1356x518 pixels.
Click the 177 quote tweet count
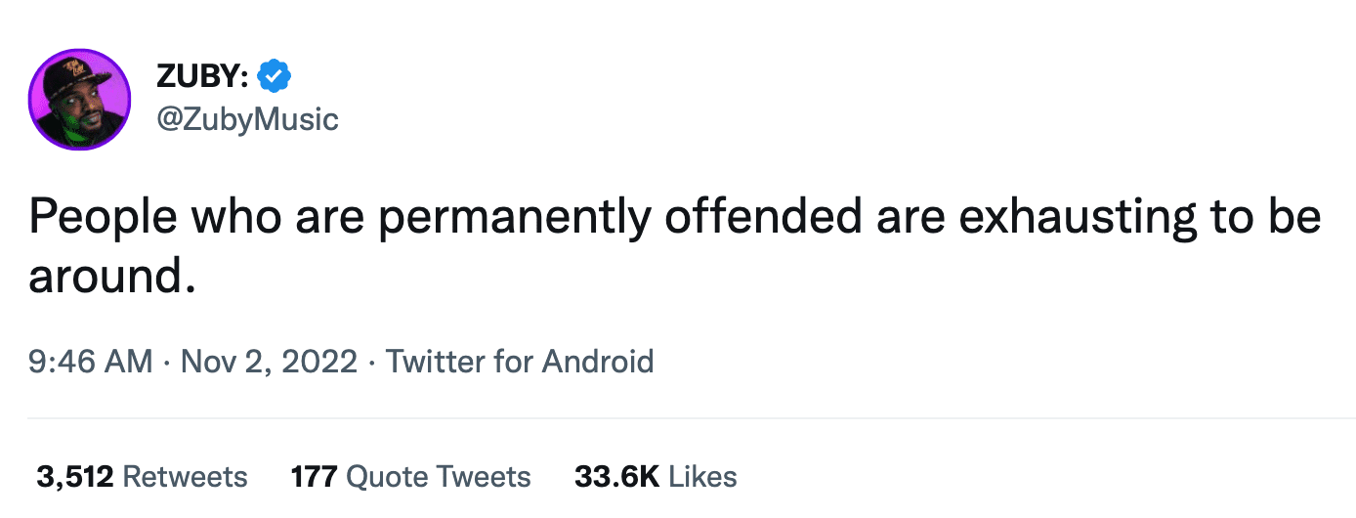pos(314,477)
